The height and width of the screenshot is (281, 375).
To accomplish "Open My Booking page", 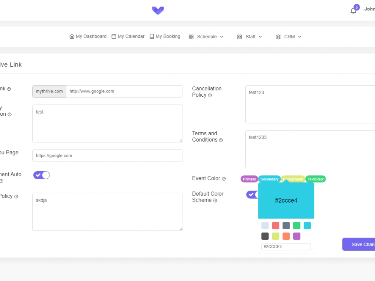I will (165, 36).
